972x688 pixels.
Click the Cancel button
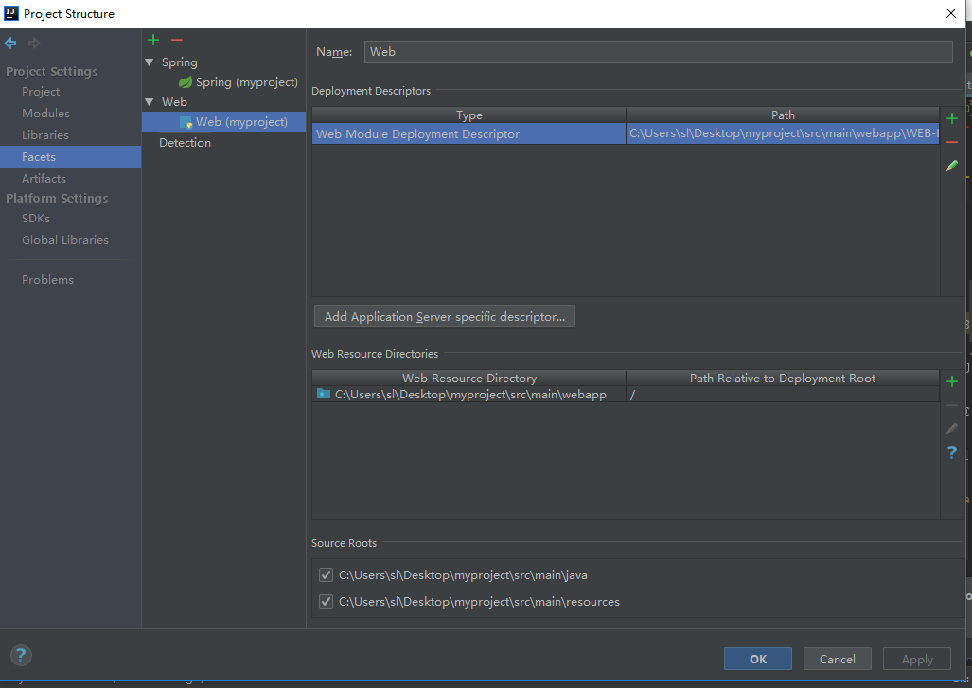[837, 659]
